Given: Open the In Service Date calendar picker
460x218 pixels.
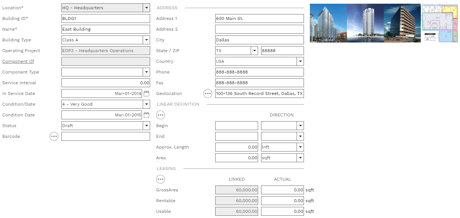Looking at the screenshot, I should coord(146,93).
